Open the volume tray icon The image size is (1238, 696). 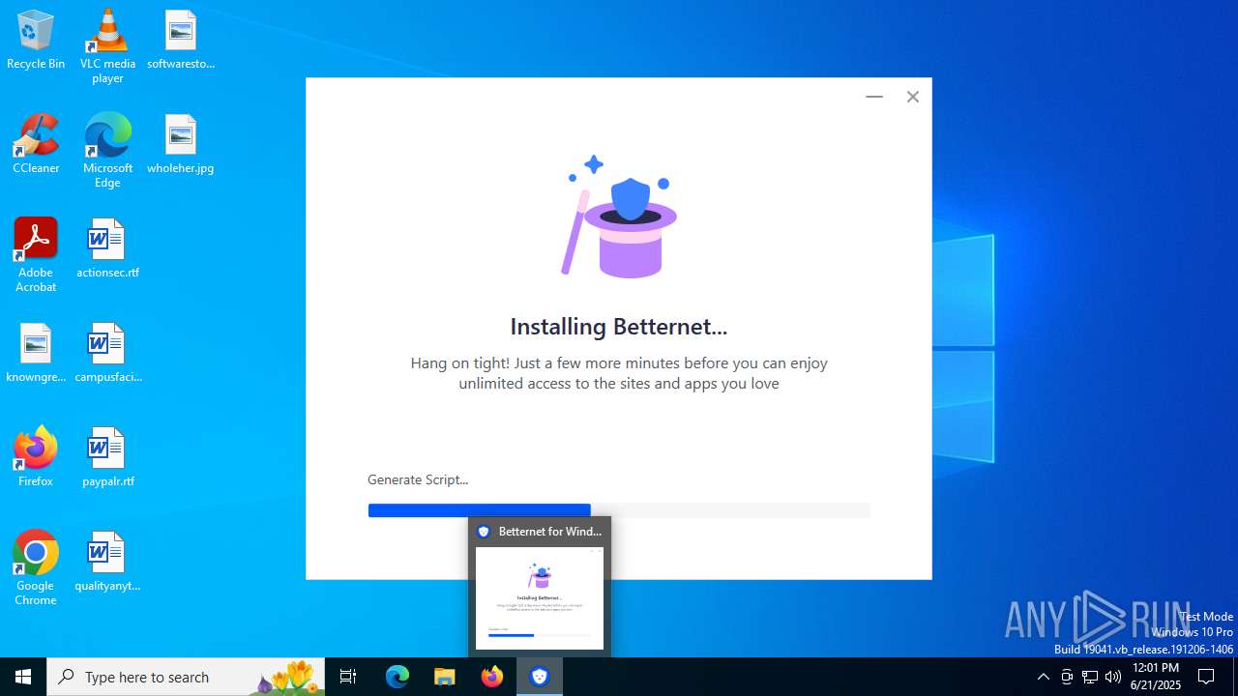click(1113, 677)
